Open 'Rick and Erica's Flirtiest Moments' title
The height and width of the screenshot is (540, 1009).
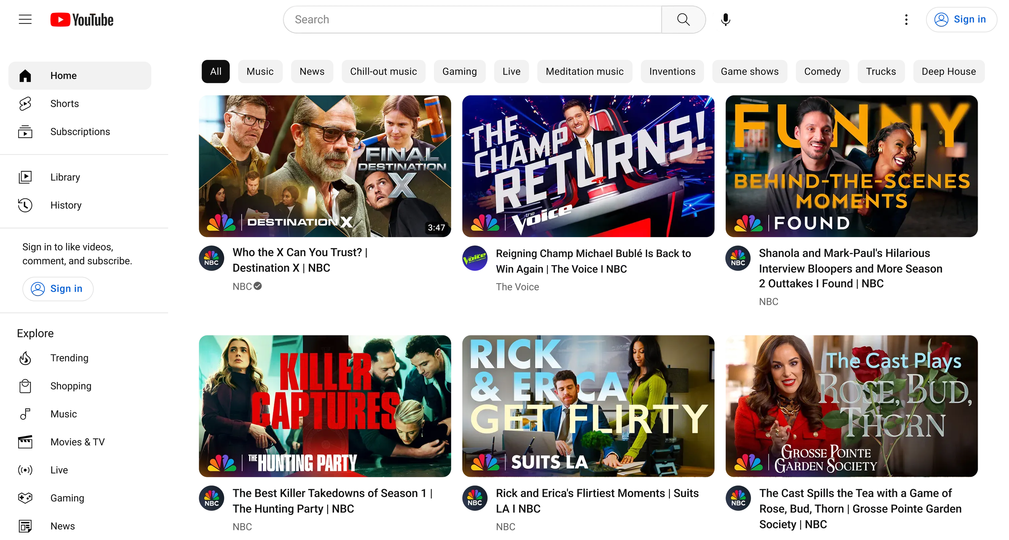(597, 501)
